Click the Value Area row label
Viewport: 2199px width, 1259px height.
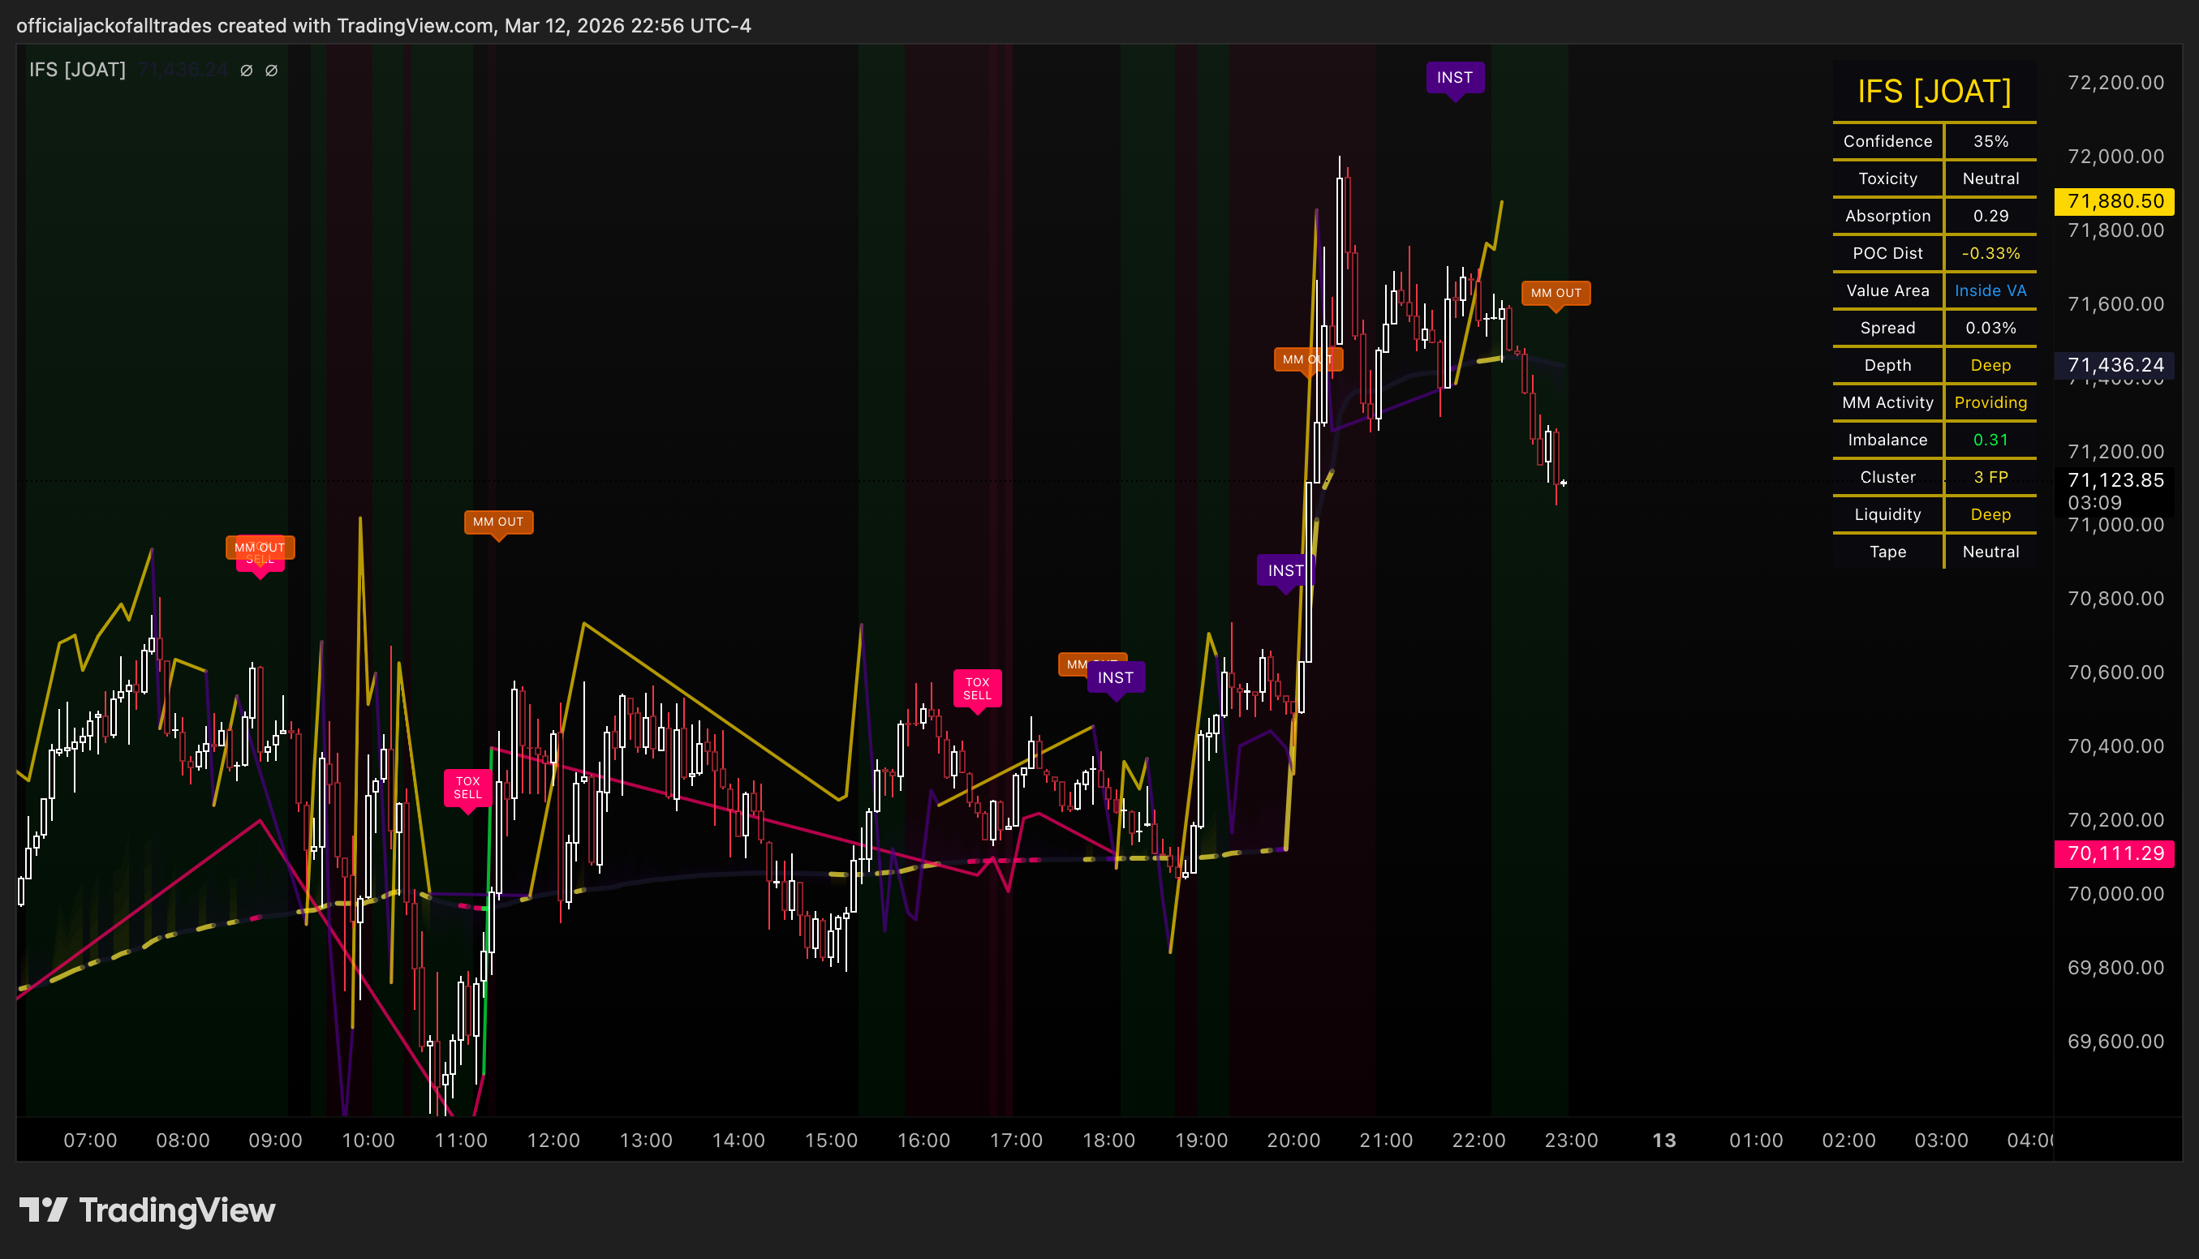click(1887, 290)
